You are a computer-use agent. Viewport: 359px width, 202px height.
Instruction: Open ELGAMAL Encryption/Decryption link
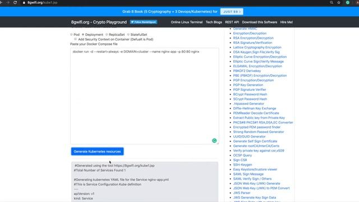(x=257, y=66)
